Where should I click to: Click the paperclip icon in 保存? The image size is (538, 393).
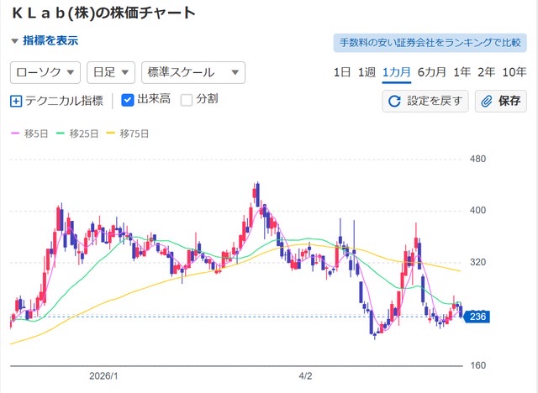[487, 101]
